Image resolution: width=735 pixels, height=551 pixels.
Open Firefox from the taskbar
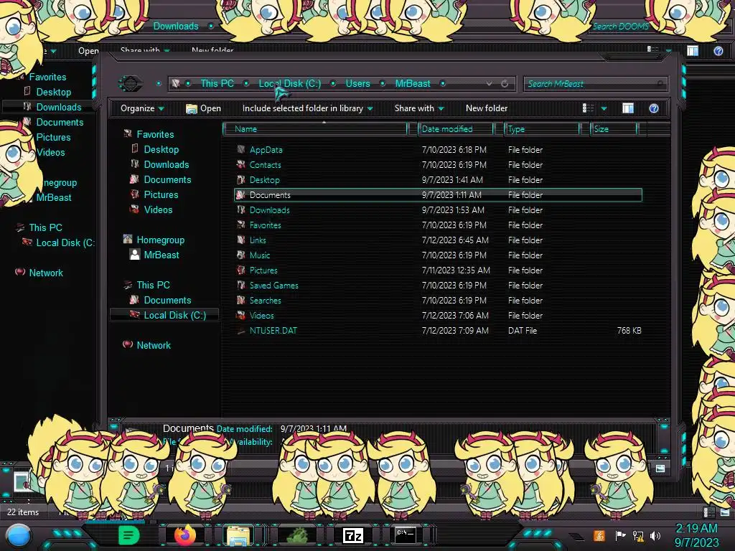coord(185,534)
